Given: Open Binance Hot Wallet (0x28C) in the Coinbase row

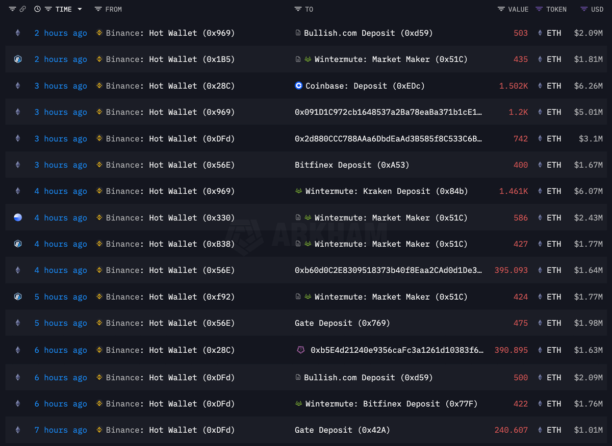Looking at the screenshot, I should 170,86.
